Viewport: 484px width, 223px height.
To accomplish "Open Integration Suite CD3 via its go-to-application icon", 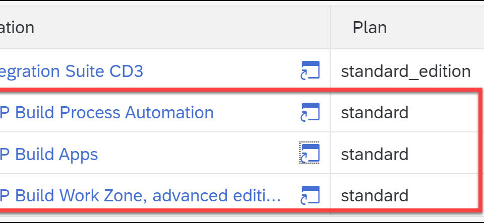I will point(310,71).
